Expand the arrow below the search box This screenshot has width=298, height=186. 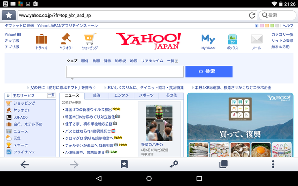tap(72, 79)
